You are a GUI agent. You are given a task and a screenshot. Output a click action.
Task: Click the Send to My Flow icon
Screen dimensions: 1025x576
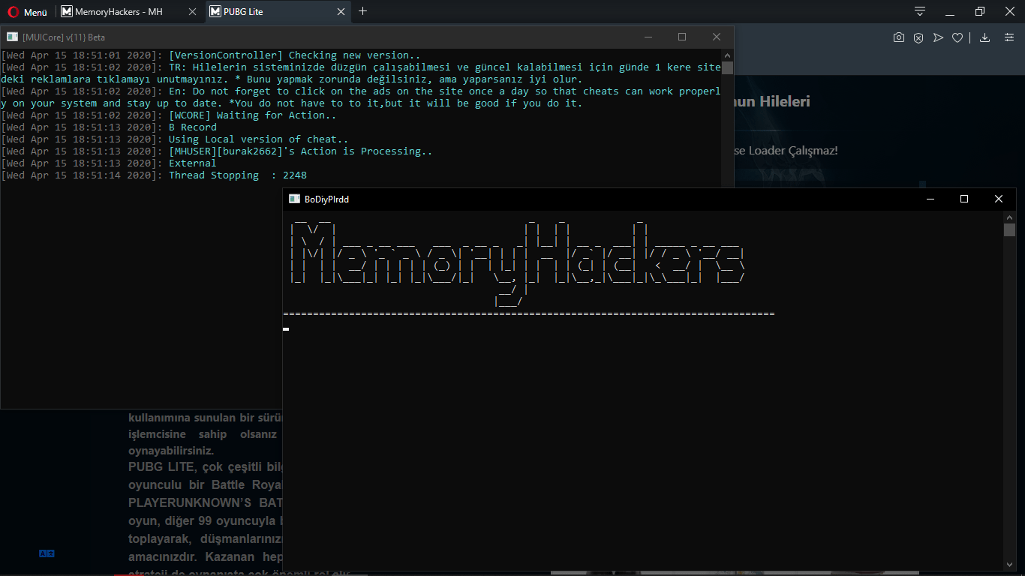click(x=938, y=37)
